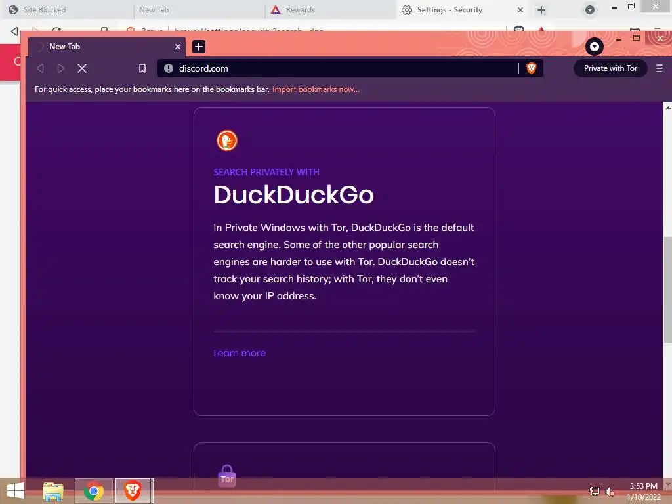Go back in the background window
672x504 pixels.
pos(14,31)
